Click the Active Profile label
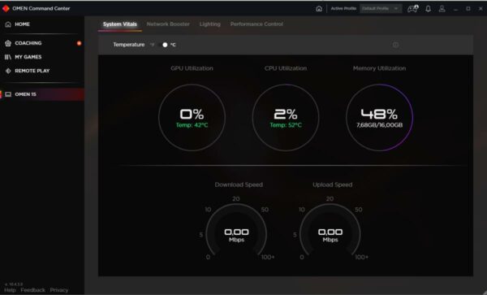This screenshot has height=295, width=487. [343, 8]
